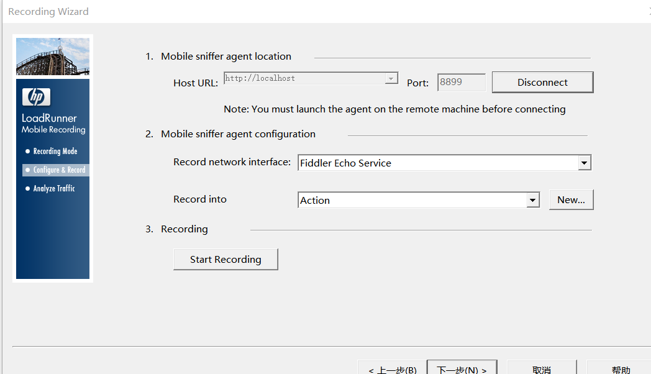Image resolution: width=651 pixels, height=374 pixels.
Task: Select the Analyze Traffic wizard step
Action: pyautogui.click(x=53, y=188)
